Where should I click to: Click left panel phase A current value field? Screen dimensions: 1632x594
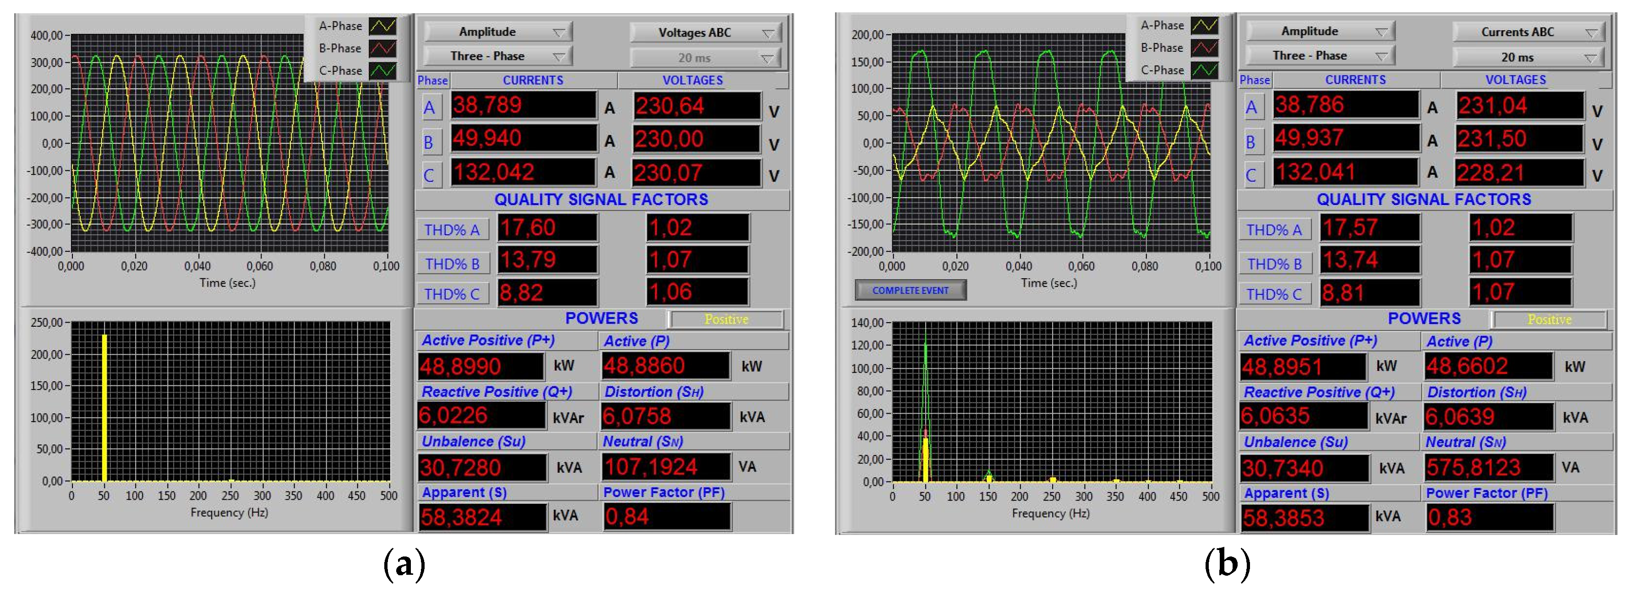click(x=523, y=105)
